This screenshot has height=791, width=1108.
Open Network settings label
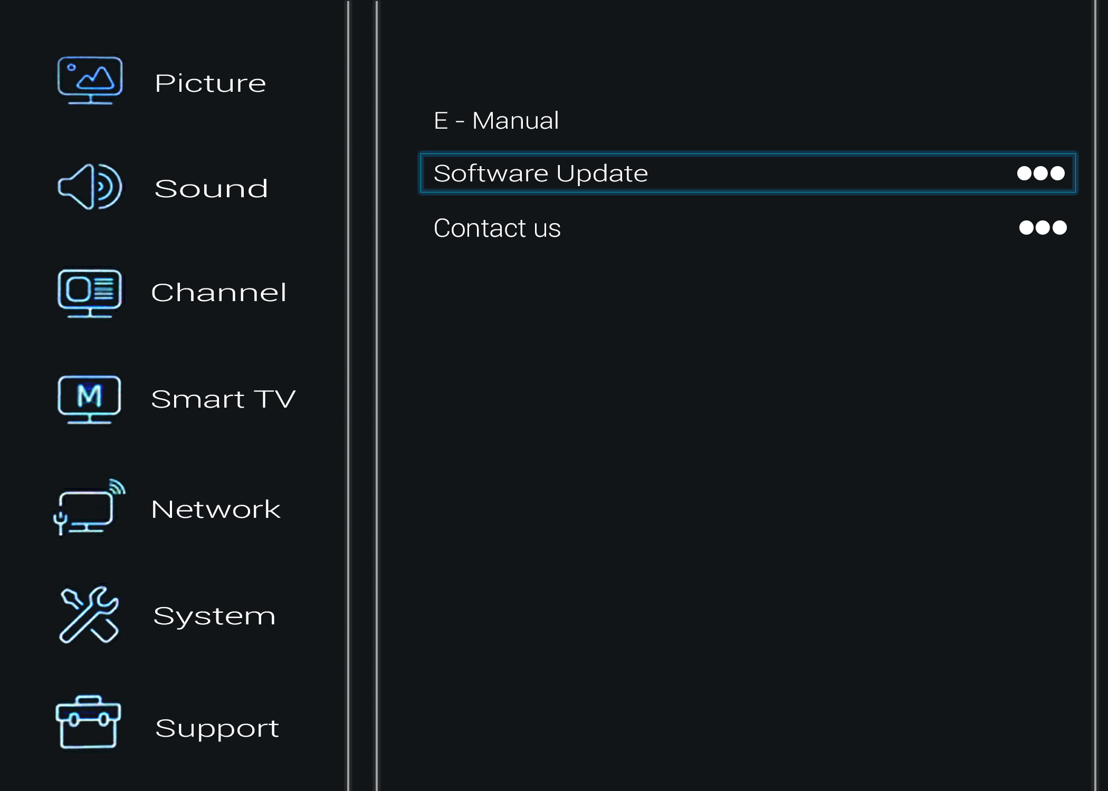215,509
